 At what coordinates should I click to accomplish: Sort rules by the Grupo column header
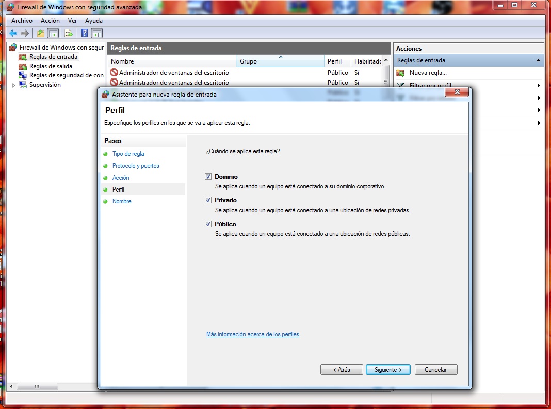point(281,61)
